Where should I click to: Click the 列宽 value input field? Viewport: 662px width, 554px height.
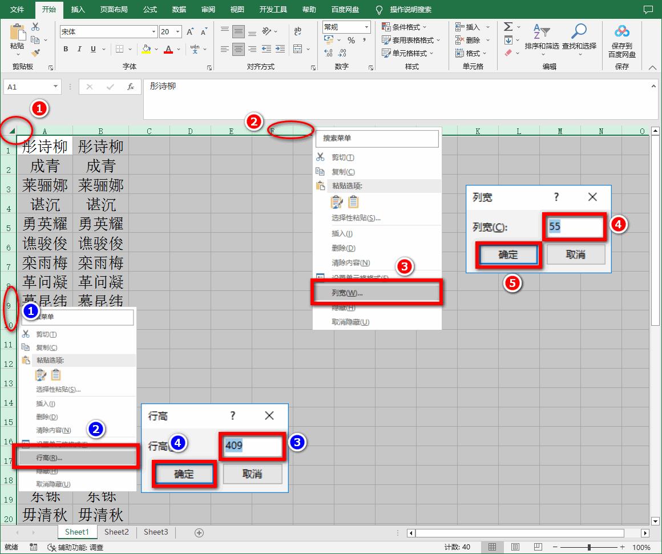coord(575,227)
